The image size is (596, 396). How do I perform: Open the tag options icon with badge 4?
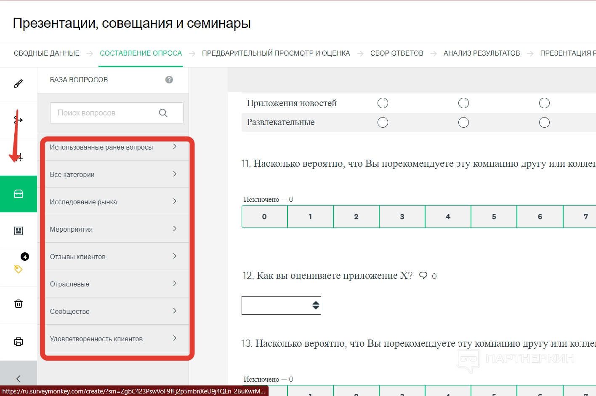click(x=19, y=268)
